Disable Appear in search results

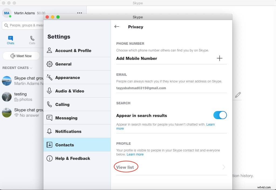click(220, 115)
